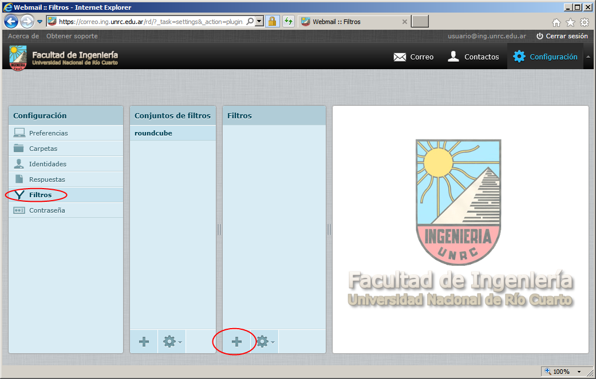The width and height of the screenshot is (596, 379).
Task: Go back with the browser back arrow
Action: point(11,22)
